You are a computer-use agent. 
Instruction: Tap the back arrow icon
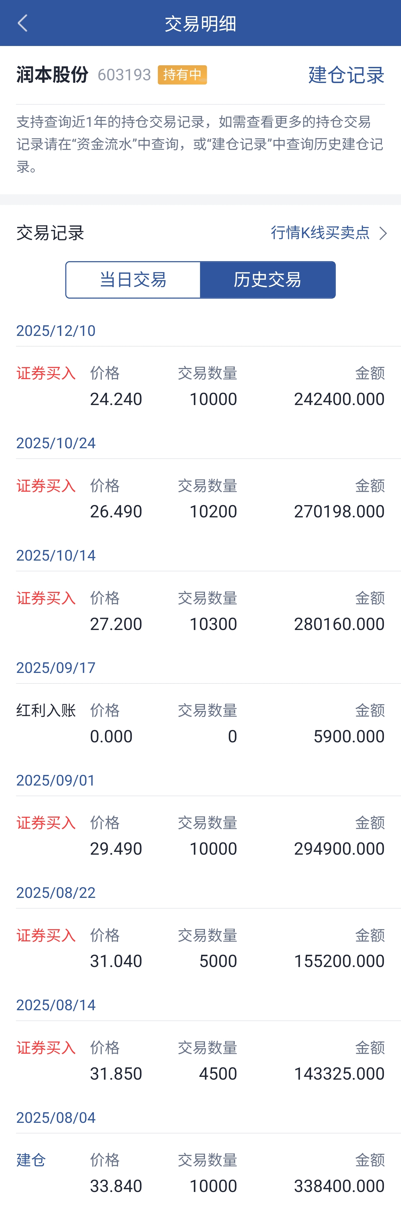[x=22, y=23]
